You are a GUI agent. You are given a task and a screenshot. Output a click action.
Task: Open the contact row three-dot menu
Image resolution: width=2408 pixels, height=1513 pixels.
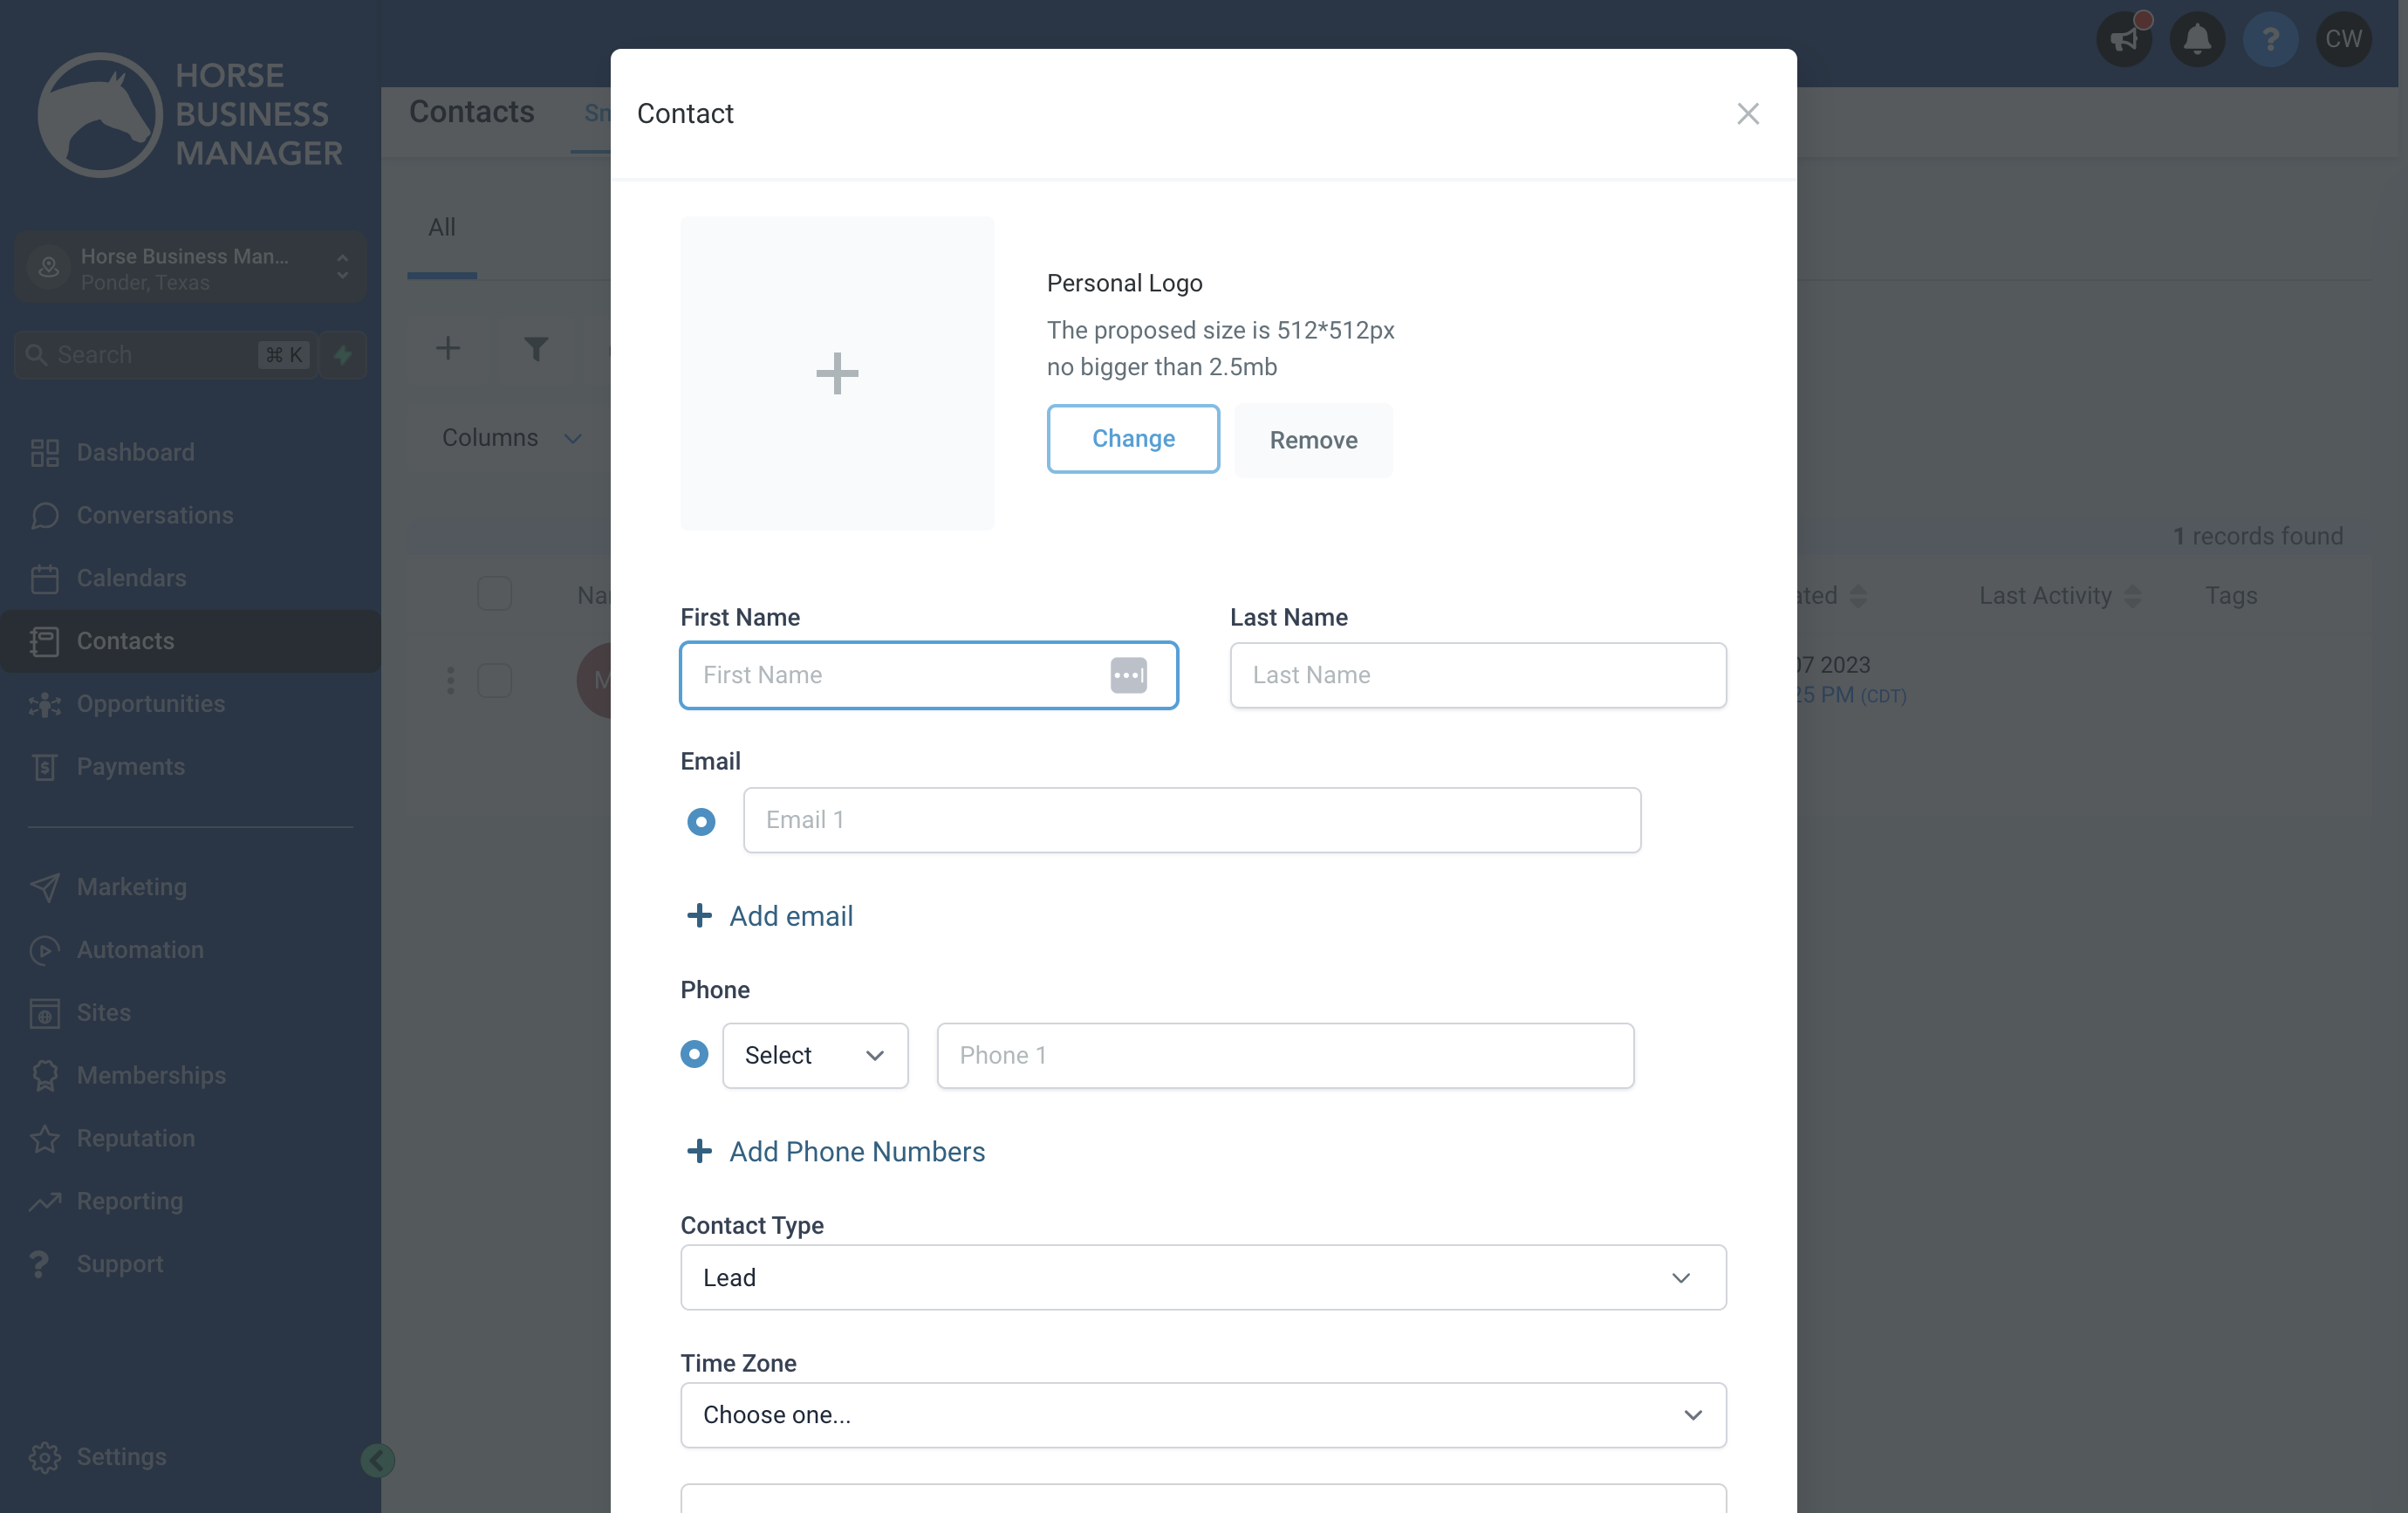[x=450, y=680]
